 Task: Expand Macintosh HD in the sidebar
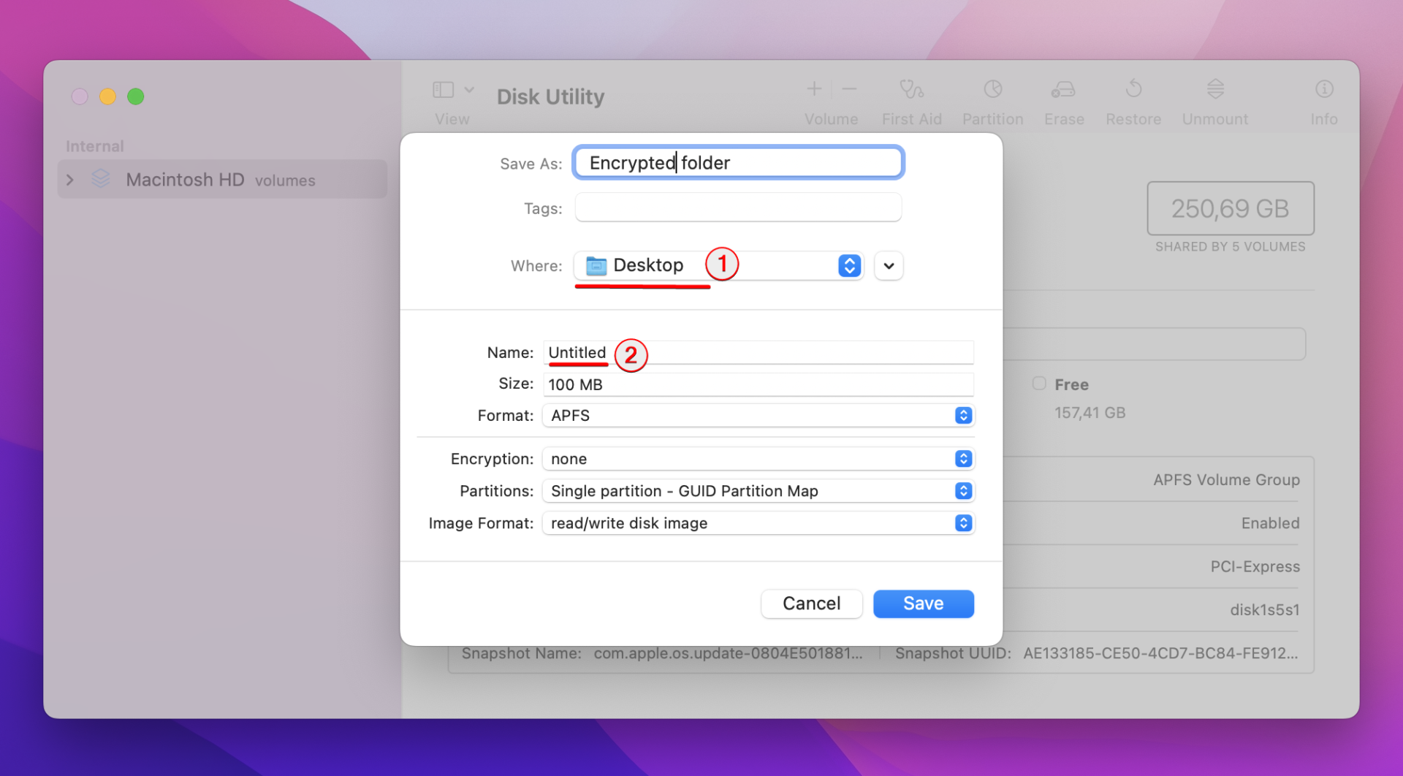click(69, 179)
